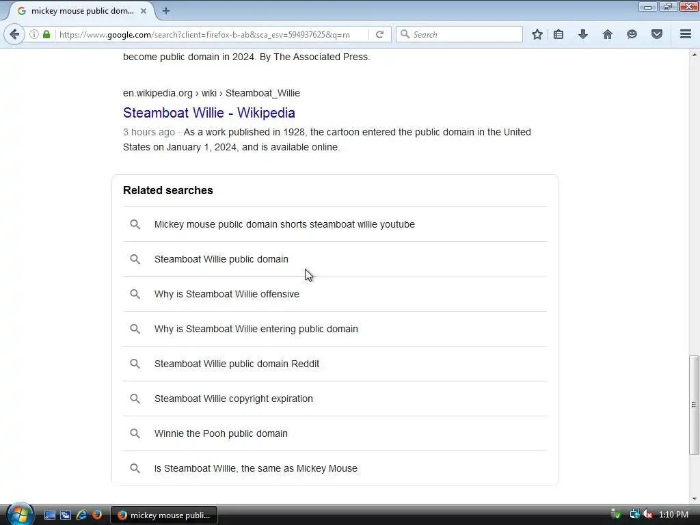Open the smiley chat icon in toolbar
Image resolution: width=700 pixels, height=525 pixels.
point(632,34)
